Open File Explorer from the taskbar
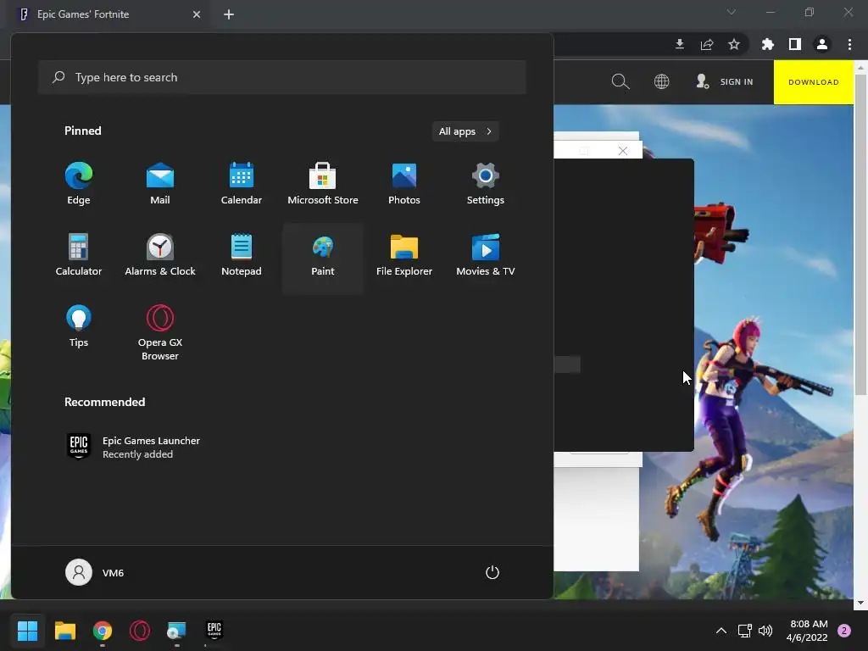868x651 pixels. tap(64, 630)
